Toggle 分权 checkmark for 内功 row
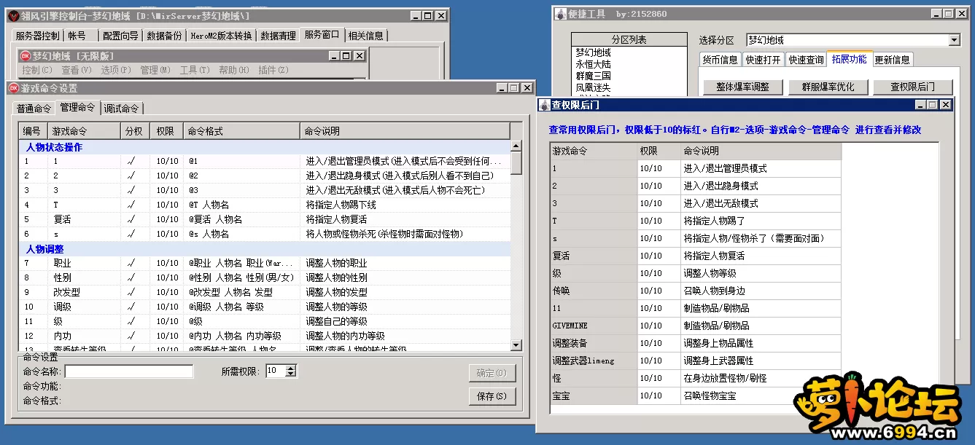The height and width of the screenshot is (445, 975). (x=131, y=336)
